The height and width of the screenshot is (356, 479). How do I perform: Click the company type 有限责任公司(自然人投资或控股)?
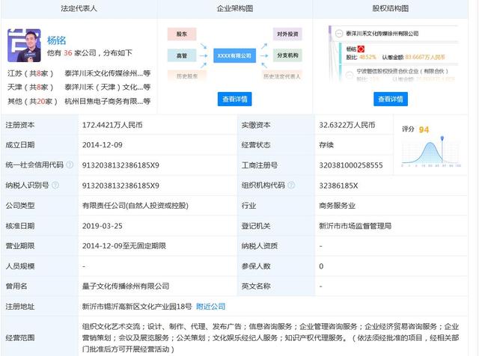coord(135,206)
